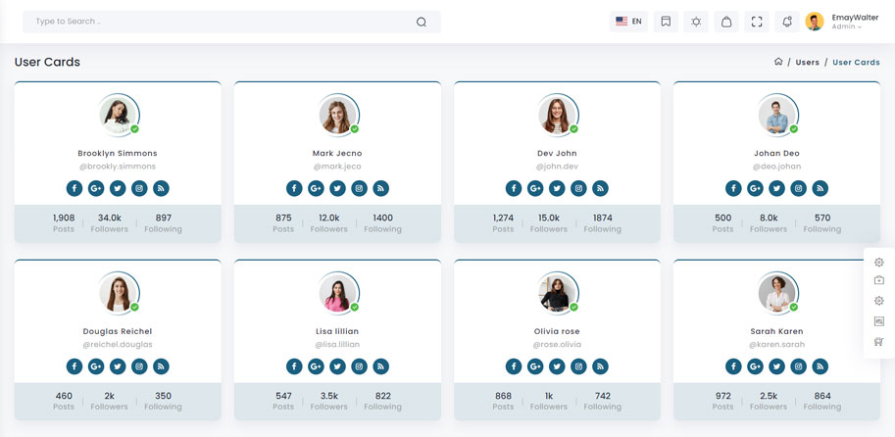Open Johan Deo's RSS feed icon
Image resolution: width=895 pixels, height=437 pixels.
tap(820, 188)
